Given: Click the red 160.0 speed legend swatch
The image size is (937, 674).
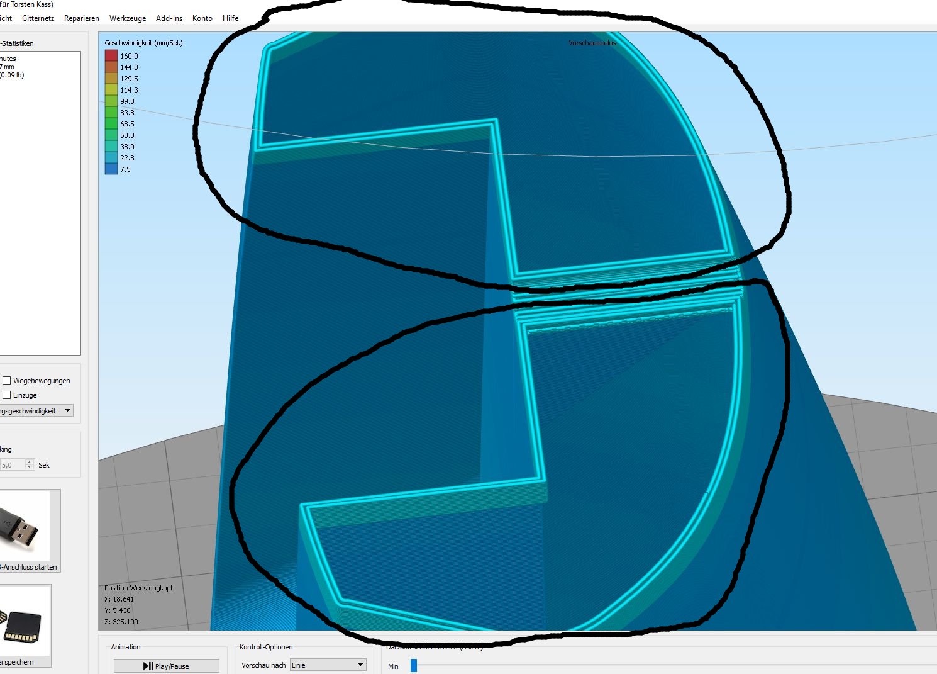Looking at the screenshot, I should (x=111, y=56).
